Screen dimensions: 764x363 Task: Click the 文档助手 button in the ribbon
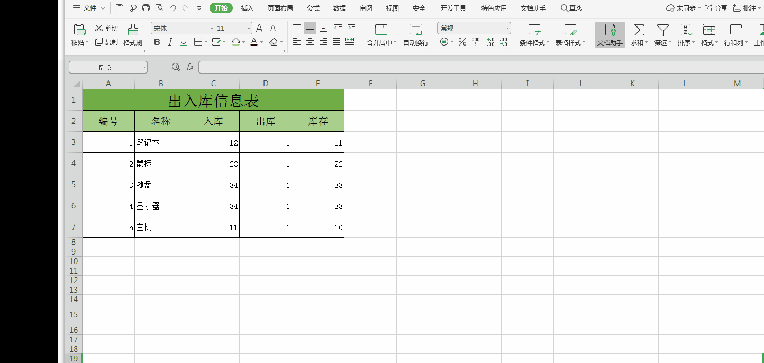610,35
